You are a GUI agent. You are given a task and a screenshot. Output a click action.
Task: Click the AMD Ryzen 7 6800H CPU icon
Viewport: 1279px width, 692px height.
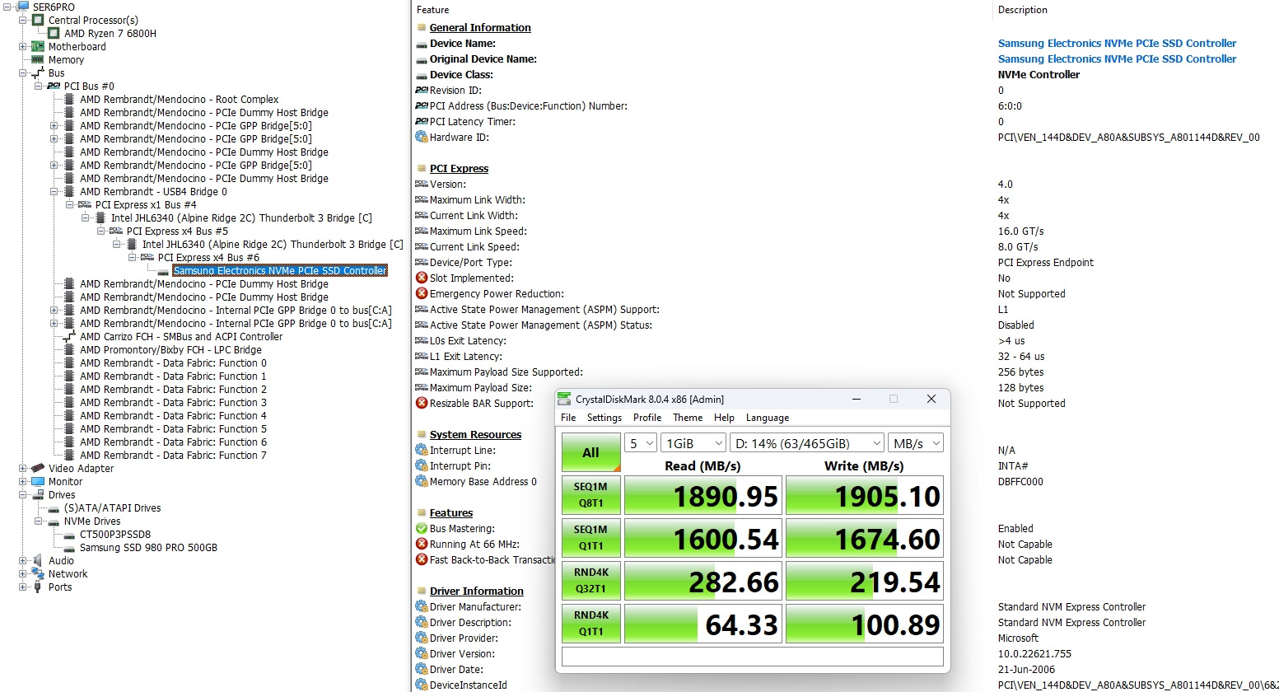[54, 33]
